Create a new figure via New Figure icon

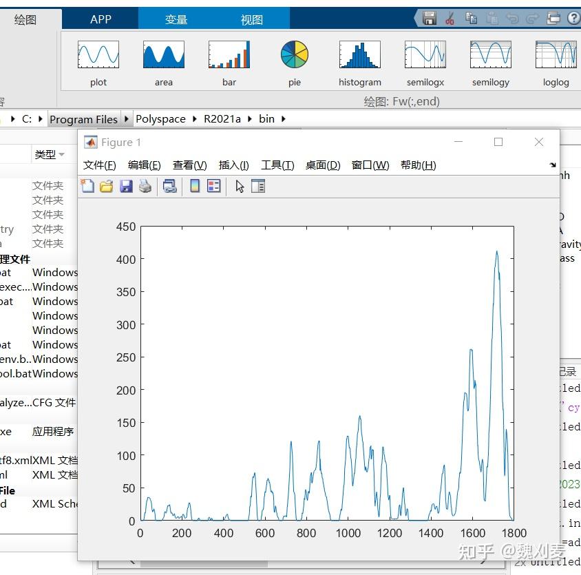(87, 185)
